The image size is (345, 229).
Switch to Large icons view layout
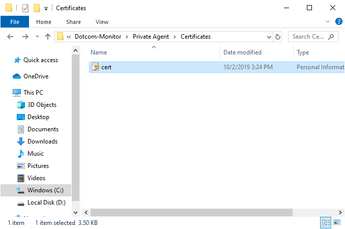337,222
